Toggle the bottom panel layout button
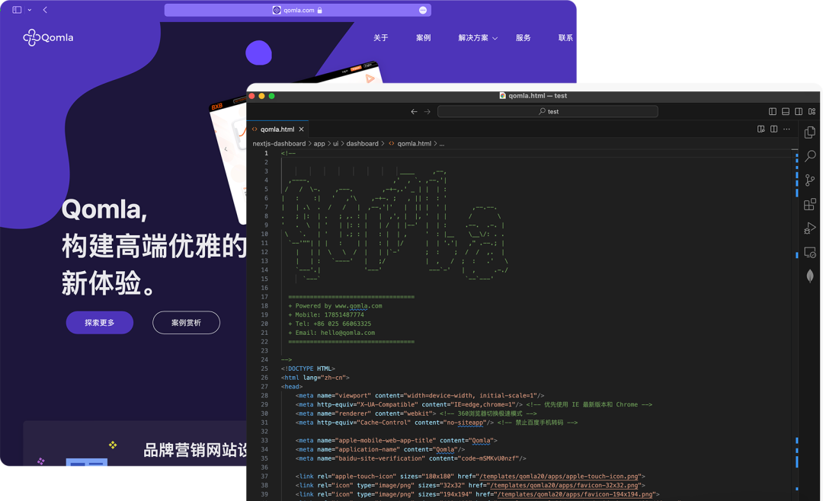The width and height of the screenshot is (823, 501). click(x=786, y=111)
